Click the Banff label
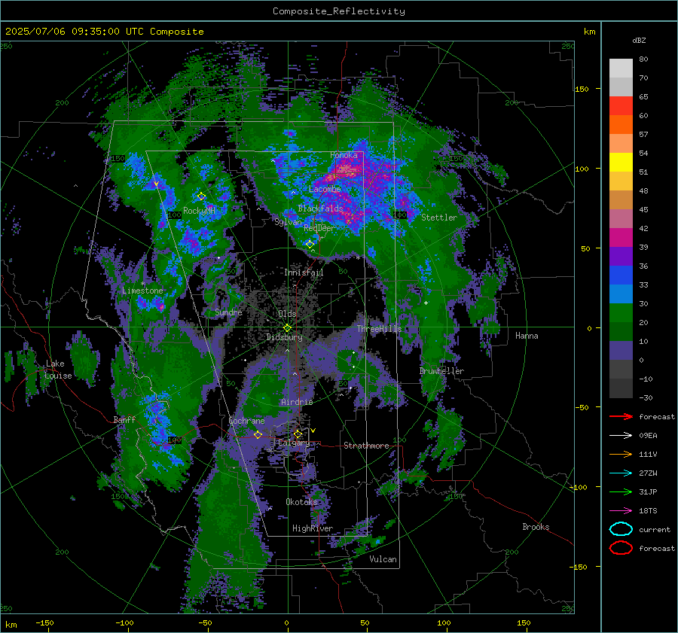Viewport: 678px width, 633px height. [124, 419]
